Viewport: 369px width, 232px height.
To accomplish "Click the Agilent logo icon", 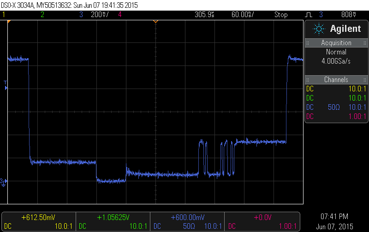I will (319, 29).
